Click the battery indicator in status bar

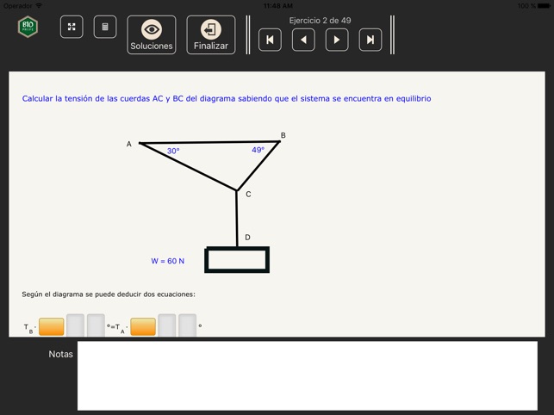[544, 6]
